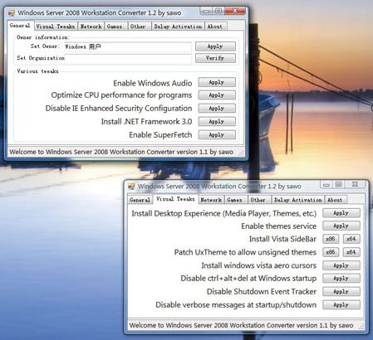
Task: Select General tab in top window
Action: [20, 26]
